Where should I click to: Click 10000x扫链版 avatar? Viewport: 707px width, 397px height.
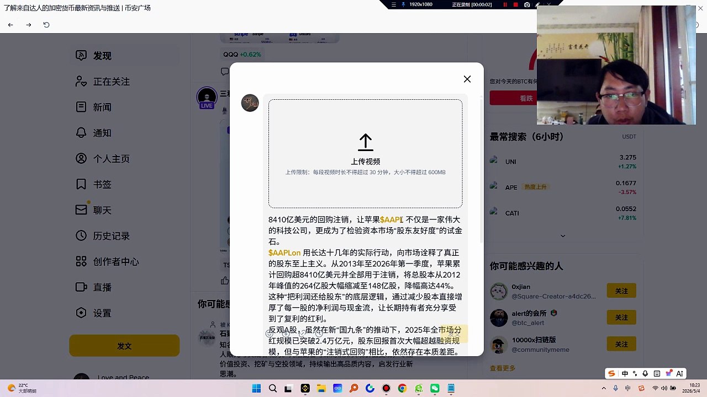pos(499,345)
